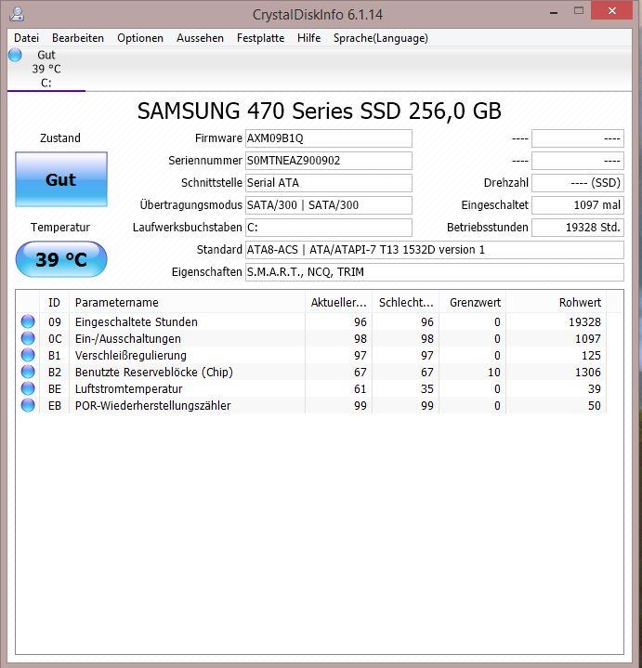Open the Bearbeiten menu
Screen dimensions: 642x668
pyautogui.click(x=78, y=38)
